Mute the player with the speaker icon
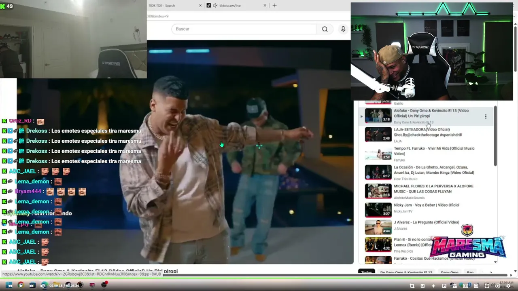Screen dimensions: 518x291 pos(43,286)
